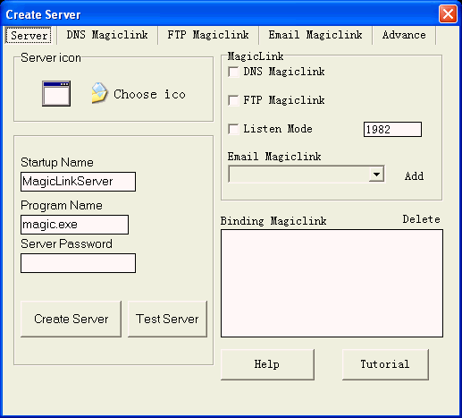Viewport: 462px width, 418px height.
Task: Open the FTP Magiclink tab
Action: click(x=208, y=35)
